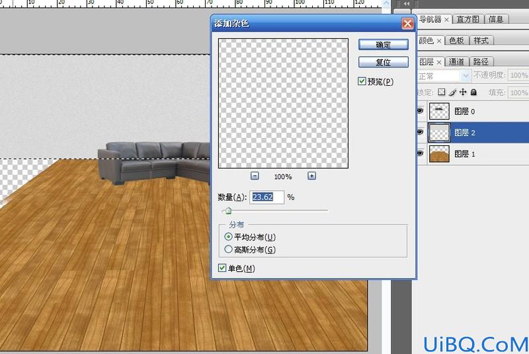Viewport: 529px width, 354px height.
Task: Switch to the 信息 tab
Action: coord(496,20)
